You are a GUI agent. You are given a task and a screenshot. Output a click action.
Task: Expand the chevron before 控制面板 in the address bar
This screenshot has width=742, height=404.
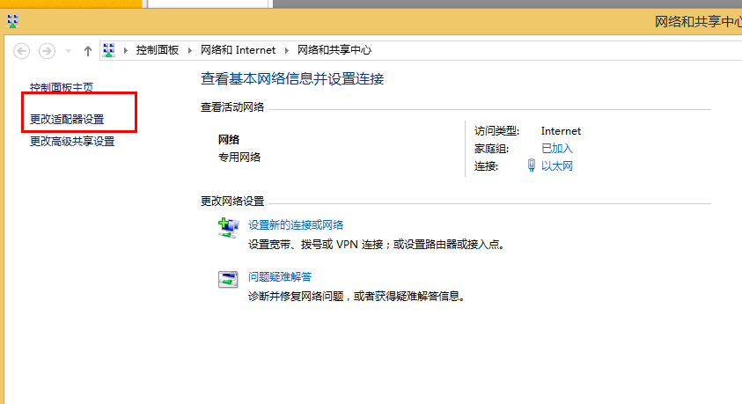click(x=126, y=51)
